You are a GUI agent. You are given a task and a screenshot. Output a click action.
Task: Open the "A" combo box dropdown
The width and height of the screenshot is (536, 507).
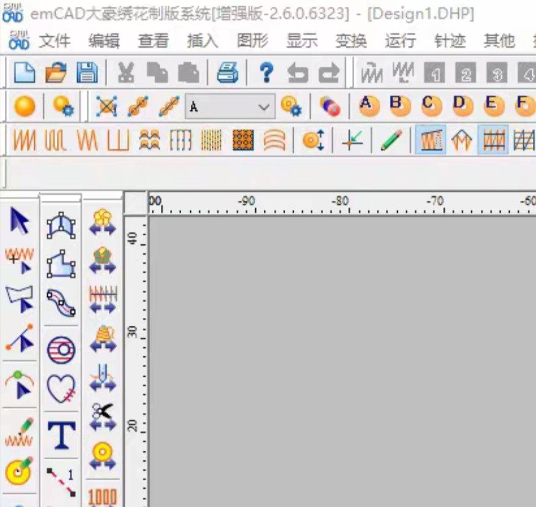[x=264, y=107]
